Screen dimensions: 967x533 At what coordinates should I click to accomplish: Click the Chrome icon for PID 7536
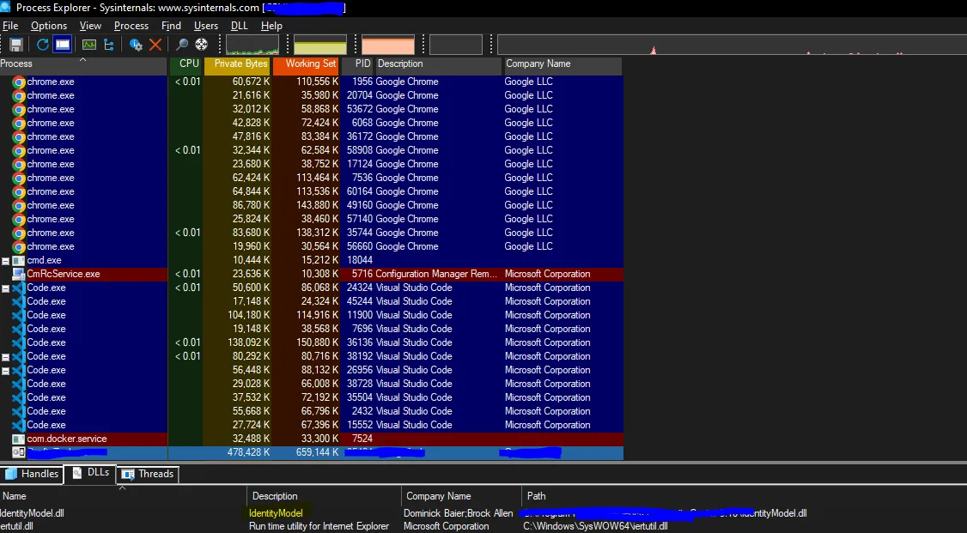(x=19, y=178)
